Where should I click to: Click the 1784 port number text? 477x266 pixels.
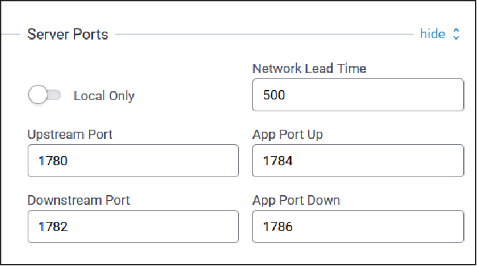click(278, 161)
